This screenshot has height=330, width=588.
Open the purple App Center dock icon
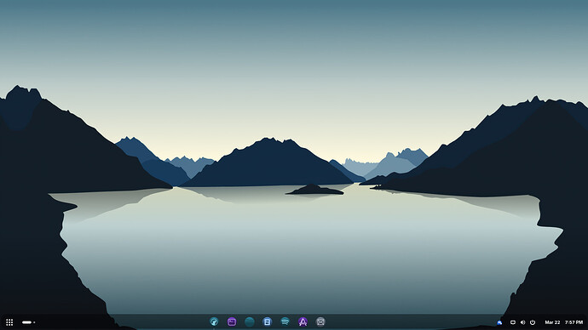(x=303, y=321)
